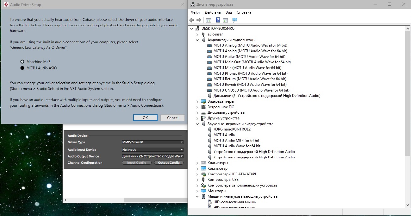
Task: Click the blue Help question mark icon
Action: [x=218, y=20]
